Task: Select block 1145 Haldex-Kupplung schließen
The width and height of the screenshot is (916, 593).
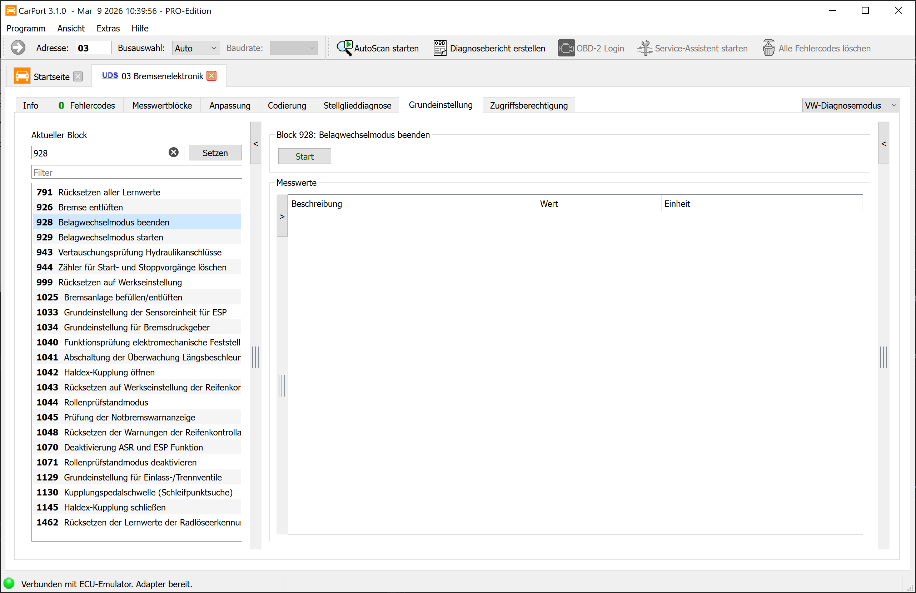Action: pyautogui.click(x=136, y=507)
